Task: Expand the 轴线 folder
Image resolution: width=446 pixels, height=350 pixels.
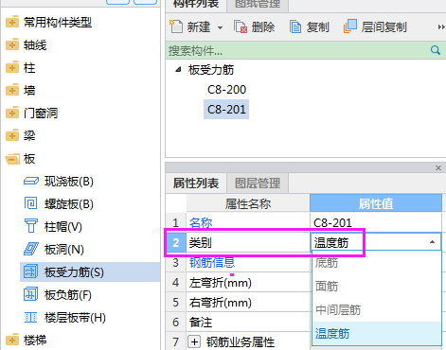Action: point(12,45)
